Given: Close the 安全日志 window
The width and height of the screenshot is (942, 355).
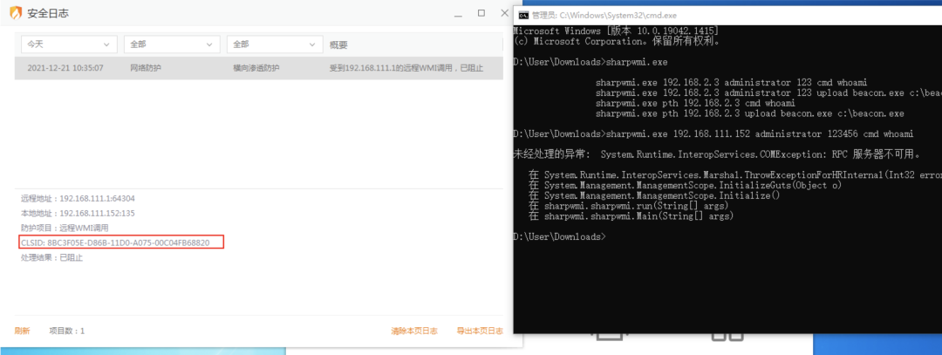Looking at the screenshot, I should 505,12.
